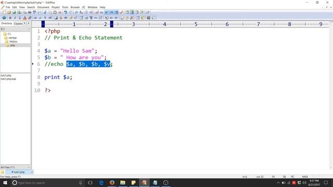Click the Undo arrow toolbar icon

pyautogui.click(x=66, y=12)
